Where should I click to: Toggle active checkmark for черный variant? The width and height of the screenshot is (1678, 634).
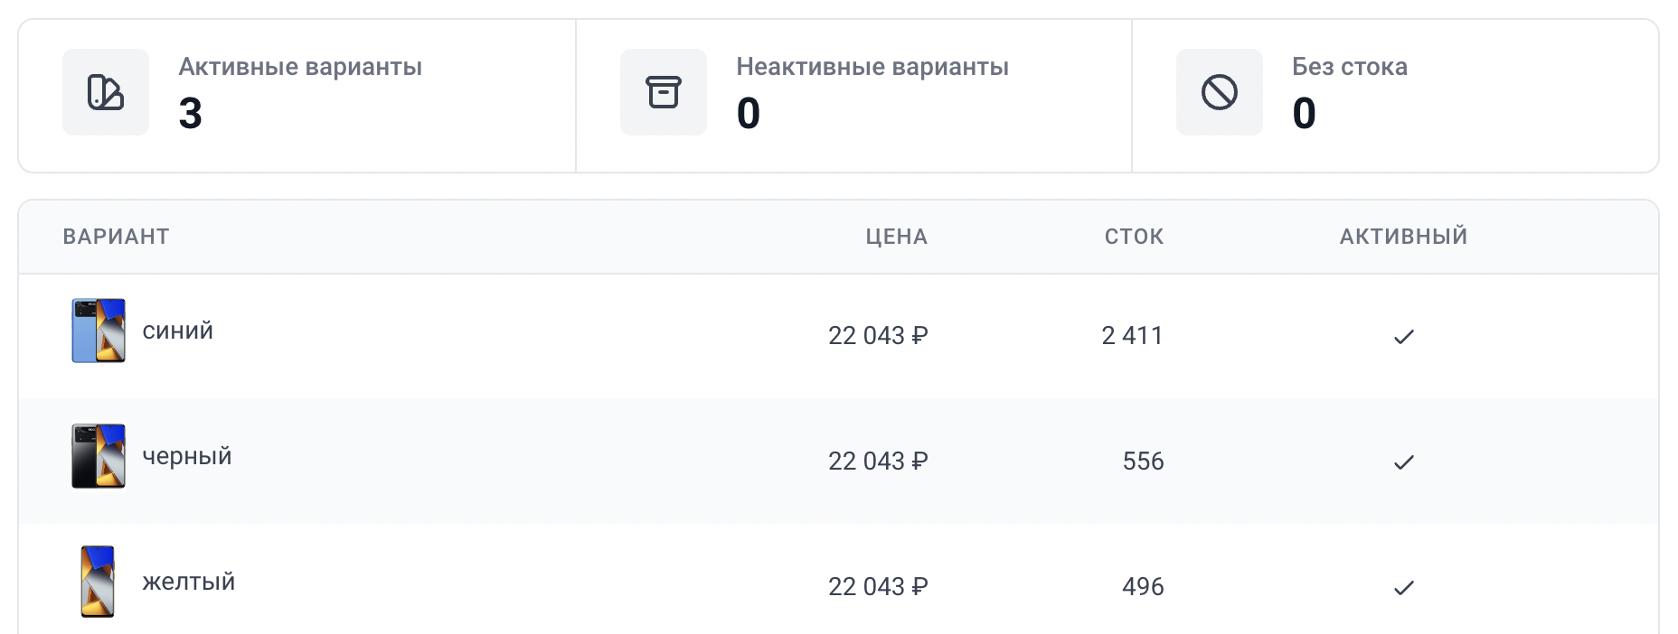coord(1403,462)
